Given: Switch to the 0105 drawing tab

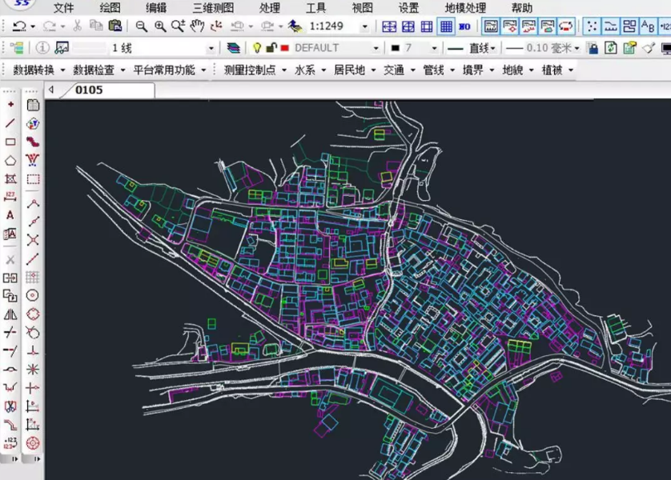Looking at the screenshot, I should point(89,90).
